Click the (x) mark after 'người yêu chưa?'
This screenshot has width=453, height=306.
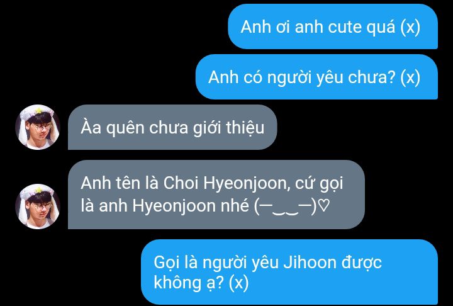410,77
